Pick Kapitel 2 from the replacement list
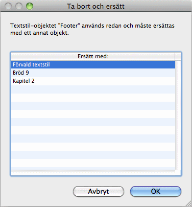The height and width of the screenshot is (207, 192). [x=93, y=81]
